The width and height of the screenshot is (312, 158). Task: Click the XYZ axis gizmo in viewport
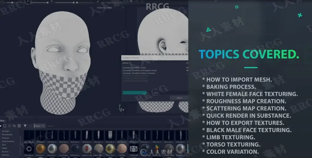coord(121,108)
